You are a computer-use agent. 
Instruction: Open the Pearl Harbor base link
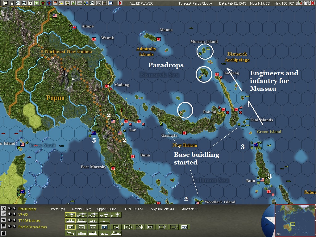[x=27, y=209]
